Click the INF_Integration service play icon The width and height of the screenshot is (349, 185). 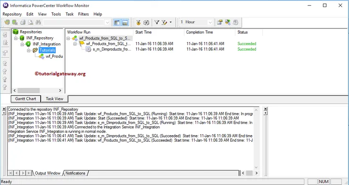click(x=28, y=44)
